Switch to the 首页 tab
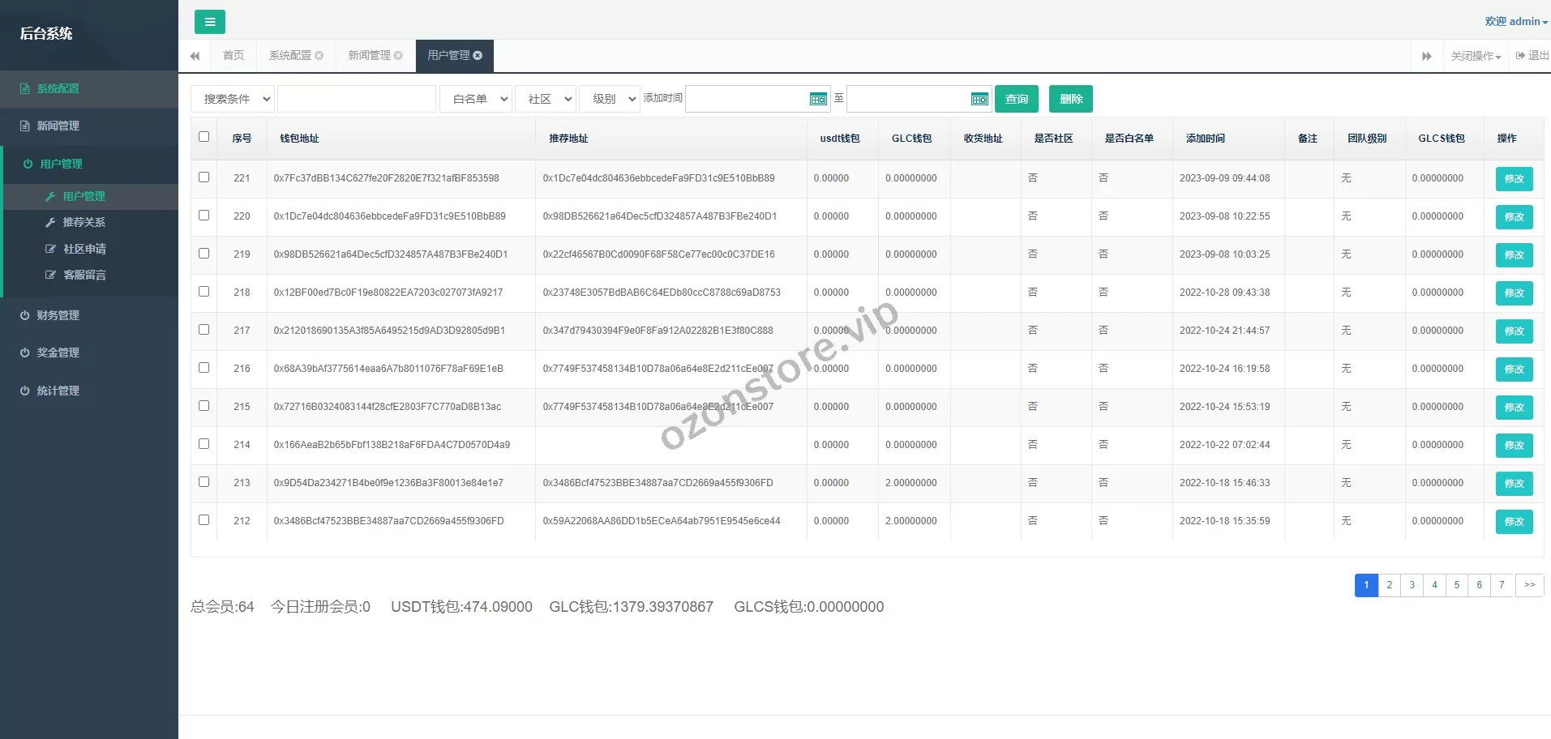The image size is (1551, 739). point(234,56)
